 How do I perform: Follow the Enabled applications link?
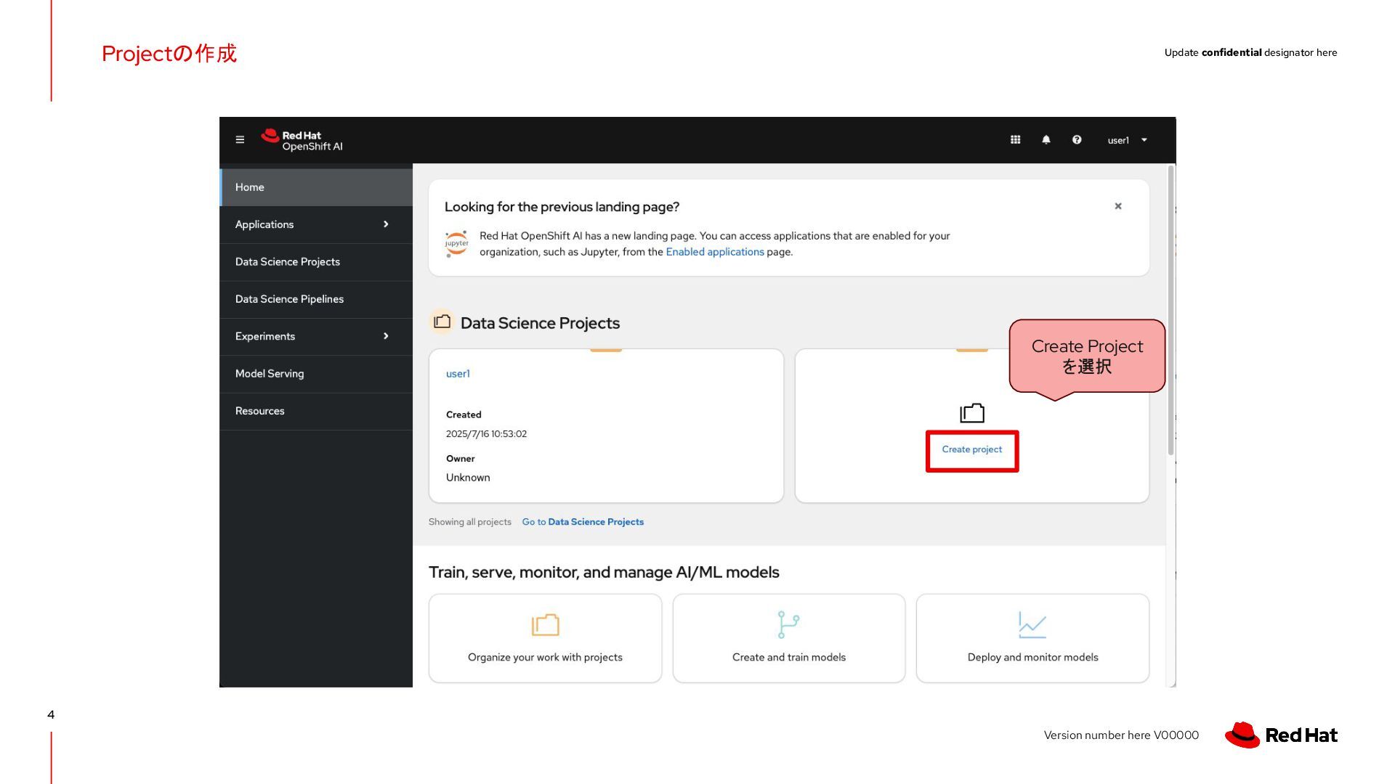coord(715,252)
